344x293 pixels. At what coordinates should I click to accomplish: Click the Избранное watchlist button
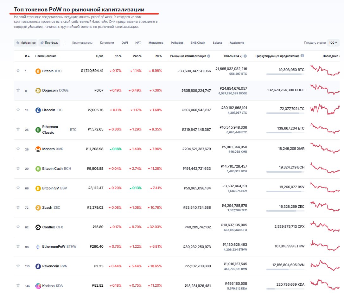click(26, 43)
